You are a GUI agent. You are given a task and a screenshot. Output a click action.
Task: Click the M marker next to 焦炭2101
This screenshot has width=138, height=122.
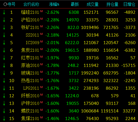[42, 49]
